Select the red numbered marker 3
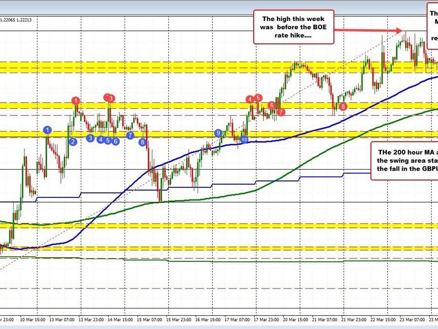Viewport: 438px width, 329px height. [x=109, y=98]
